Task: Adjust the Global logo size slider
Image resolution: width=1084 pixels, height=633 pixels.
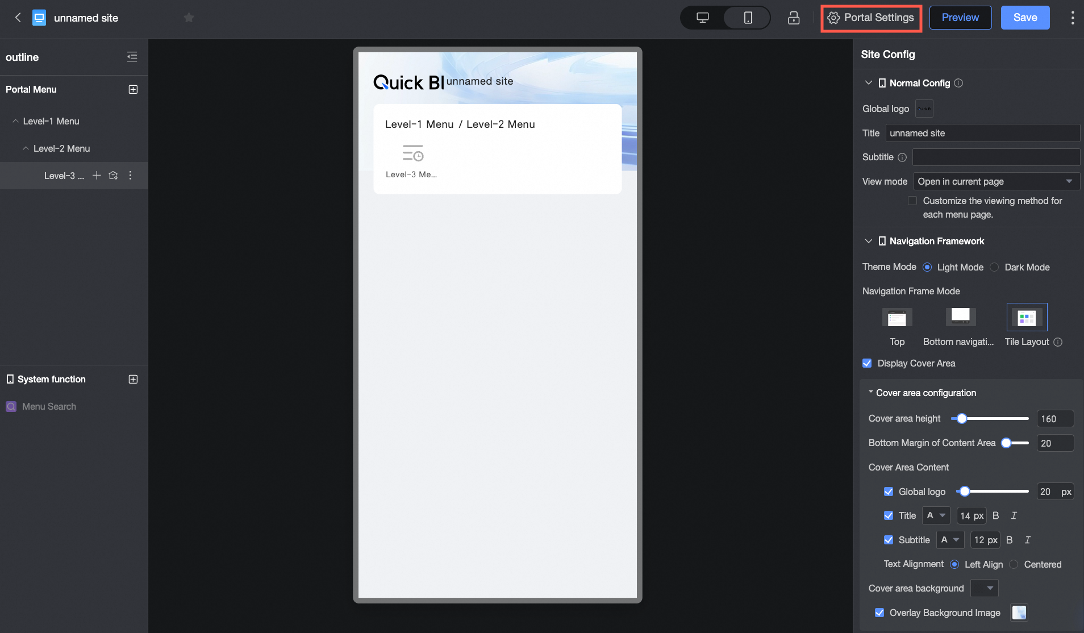Action: pos(965,492)
